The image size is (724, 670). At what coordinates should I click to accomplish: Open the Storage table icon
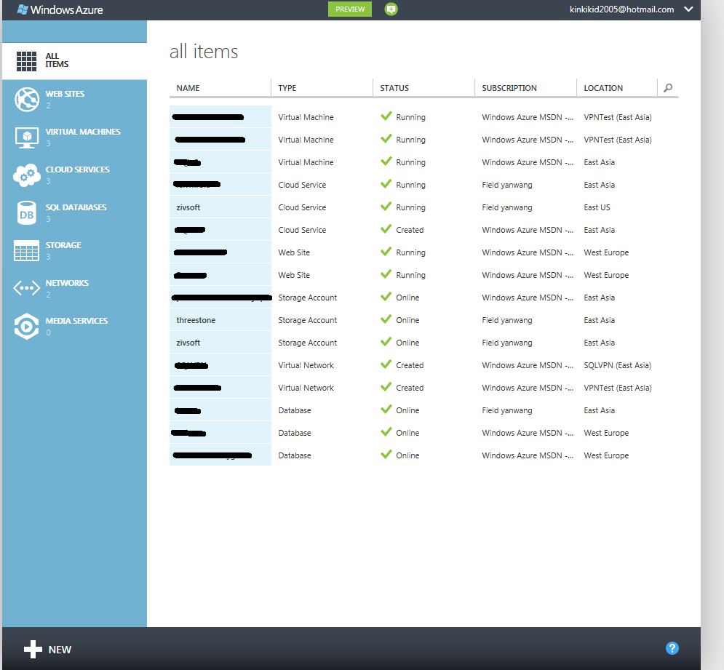[26, 251]
